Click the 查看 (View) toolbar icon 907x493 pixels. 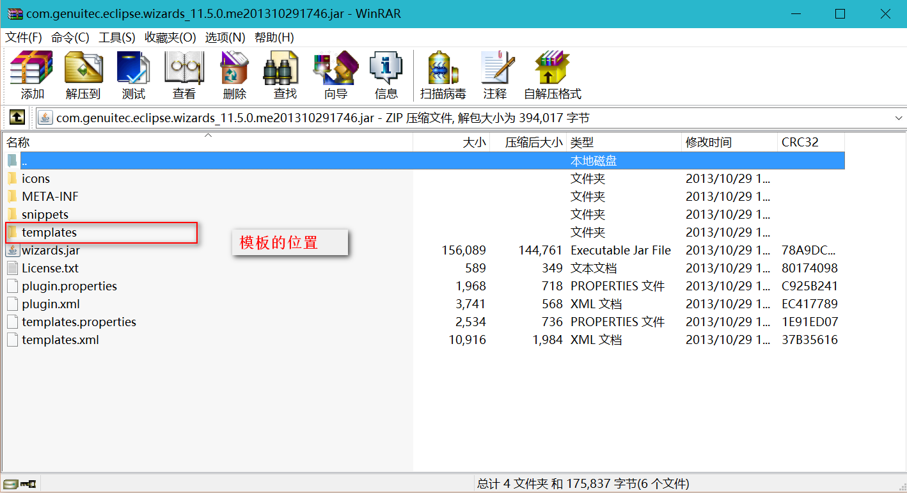[x=184, y=68]
